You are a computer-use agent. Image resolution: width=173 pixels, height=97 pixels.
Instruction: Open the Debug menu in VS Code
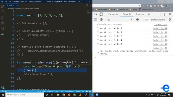click(31, 2)
